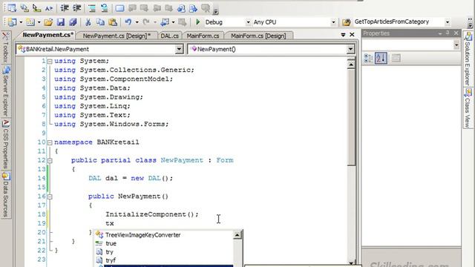The height and width of the screenshot is (267, 475).
Task: Switch to the DAL.cs tab
Action: coord(169,36)
